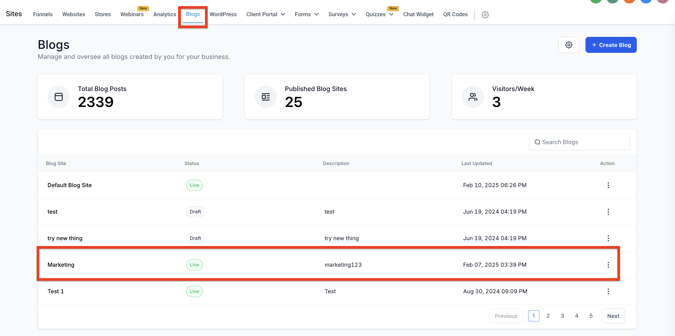
Task: Go to the Analytics tab
Action: pyautogui.click(x=165, y=14)
